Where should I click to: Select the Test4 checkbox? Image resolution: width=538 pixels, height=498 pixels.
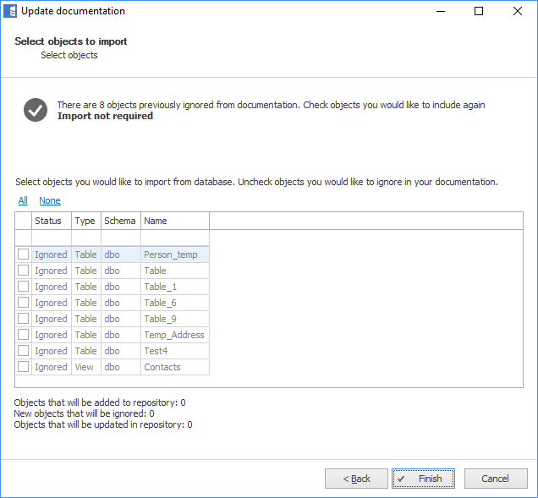[x=24, y=351]
